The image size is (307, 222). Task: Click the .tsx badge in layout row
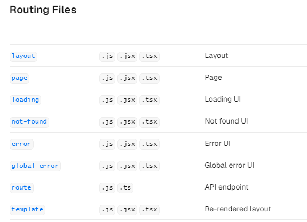tap(149, 56)
